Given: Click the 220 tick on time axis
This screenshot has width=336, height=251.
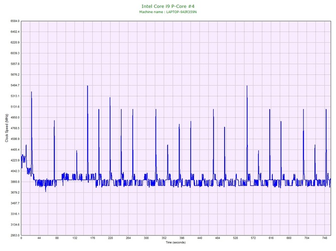Looking at the screenshot, I should [x=110, y=238].
